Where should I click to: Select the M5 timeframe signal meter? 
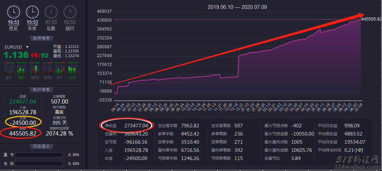(21, 69)
